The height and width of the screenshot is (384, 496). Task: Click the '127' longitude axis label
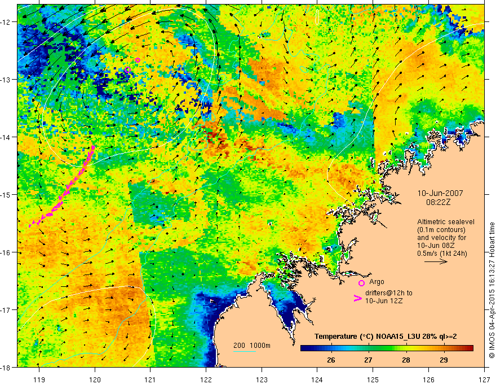pyautogui.click(x=484, y=379)
